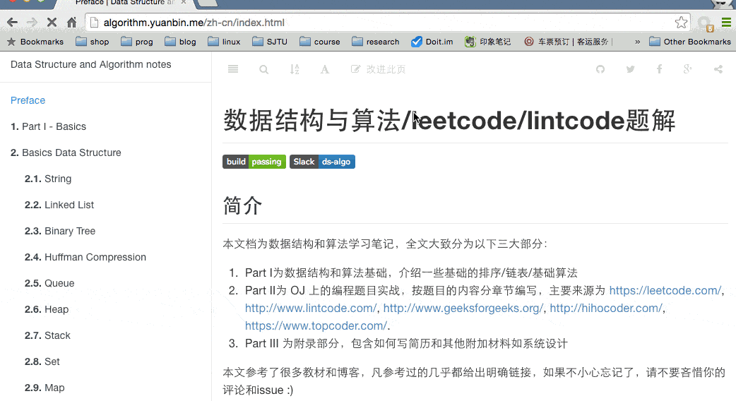This screenshot has height=401, width=736.
Task: Open the https://leetcode.com/ link
Action: (x=665, y=290)
